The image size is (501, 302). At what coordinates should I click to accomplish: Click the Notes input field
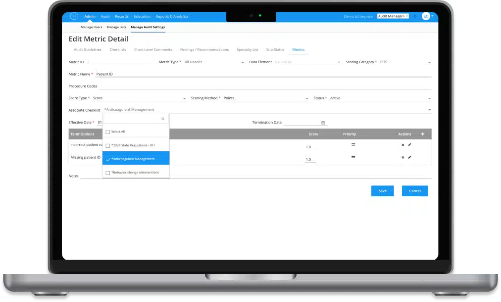click(x=255, y=176)
